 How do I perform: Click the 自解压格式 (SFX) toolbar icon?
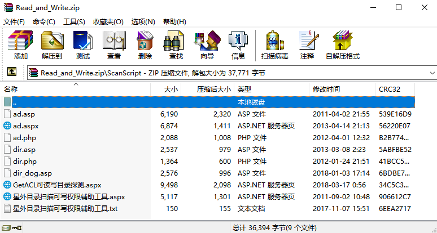pyautogui.click(x=343, y=41)
